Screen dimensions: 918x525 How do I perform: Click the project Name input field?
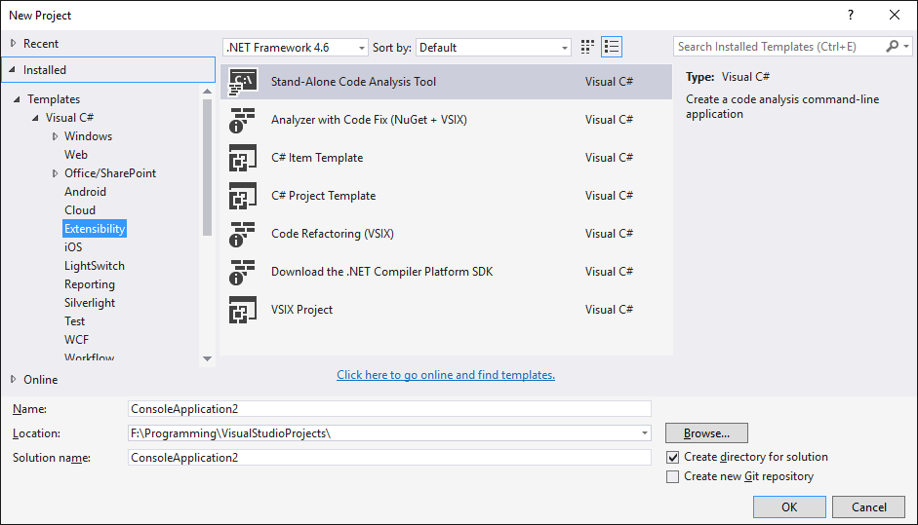(388, 409)
